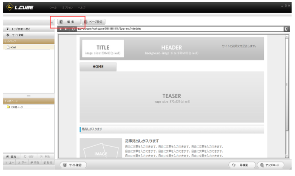Screen dimensions: 295x176
Task: Click the 見出しが入ります heading bar
Action: coord(172,129)
